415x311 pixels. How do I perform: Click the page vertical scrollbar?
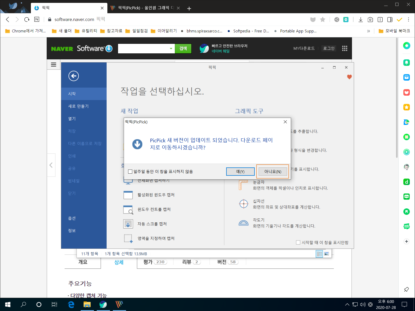pos(397,98)
